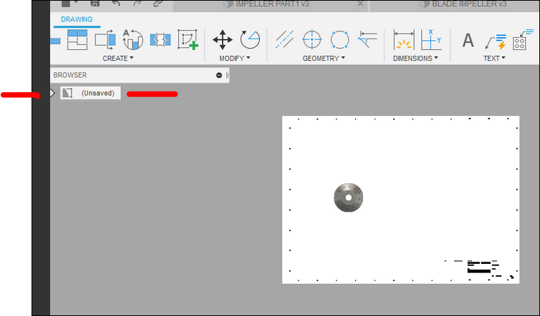Click the title block on the drawing sheet
This screenshot has height=316, width=540.
click(479, 269)
